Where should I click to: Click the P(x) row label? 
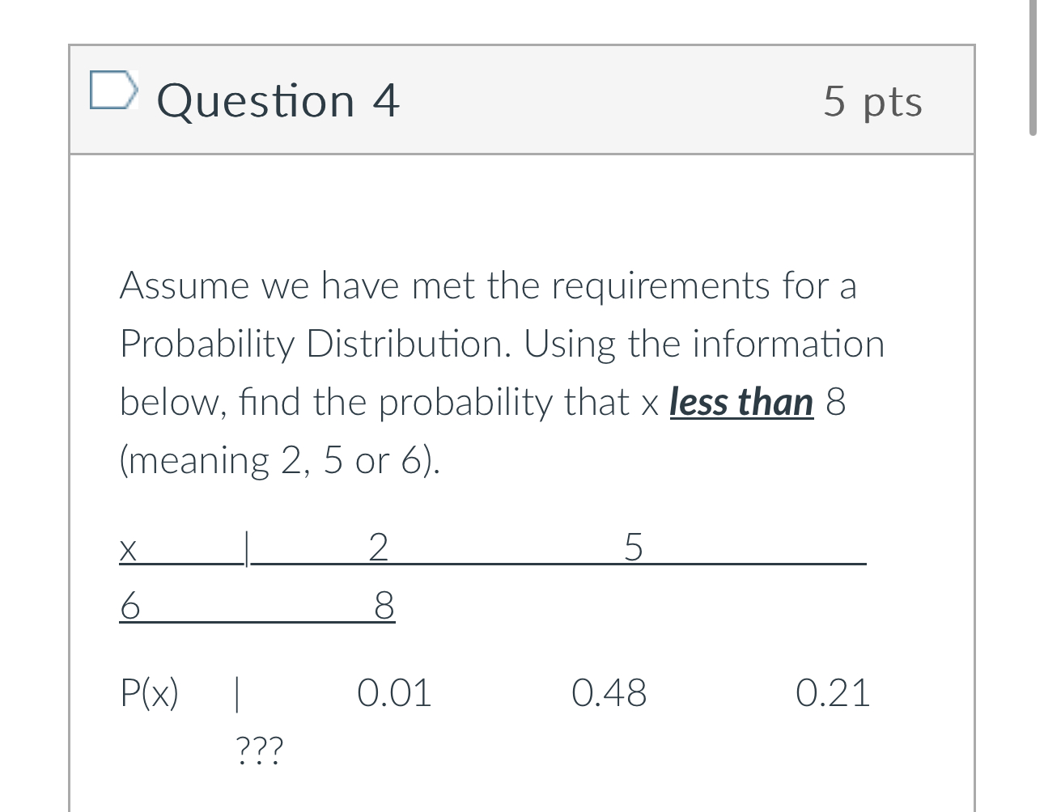(150, 693)
